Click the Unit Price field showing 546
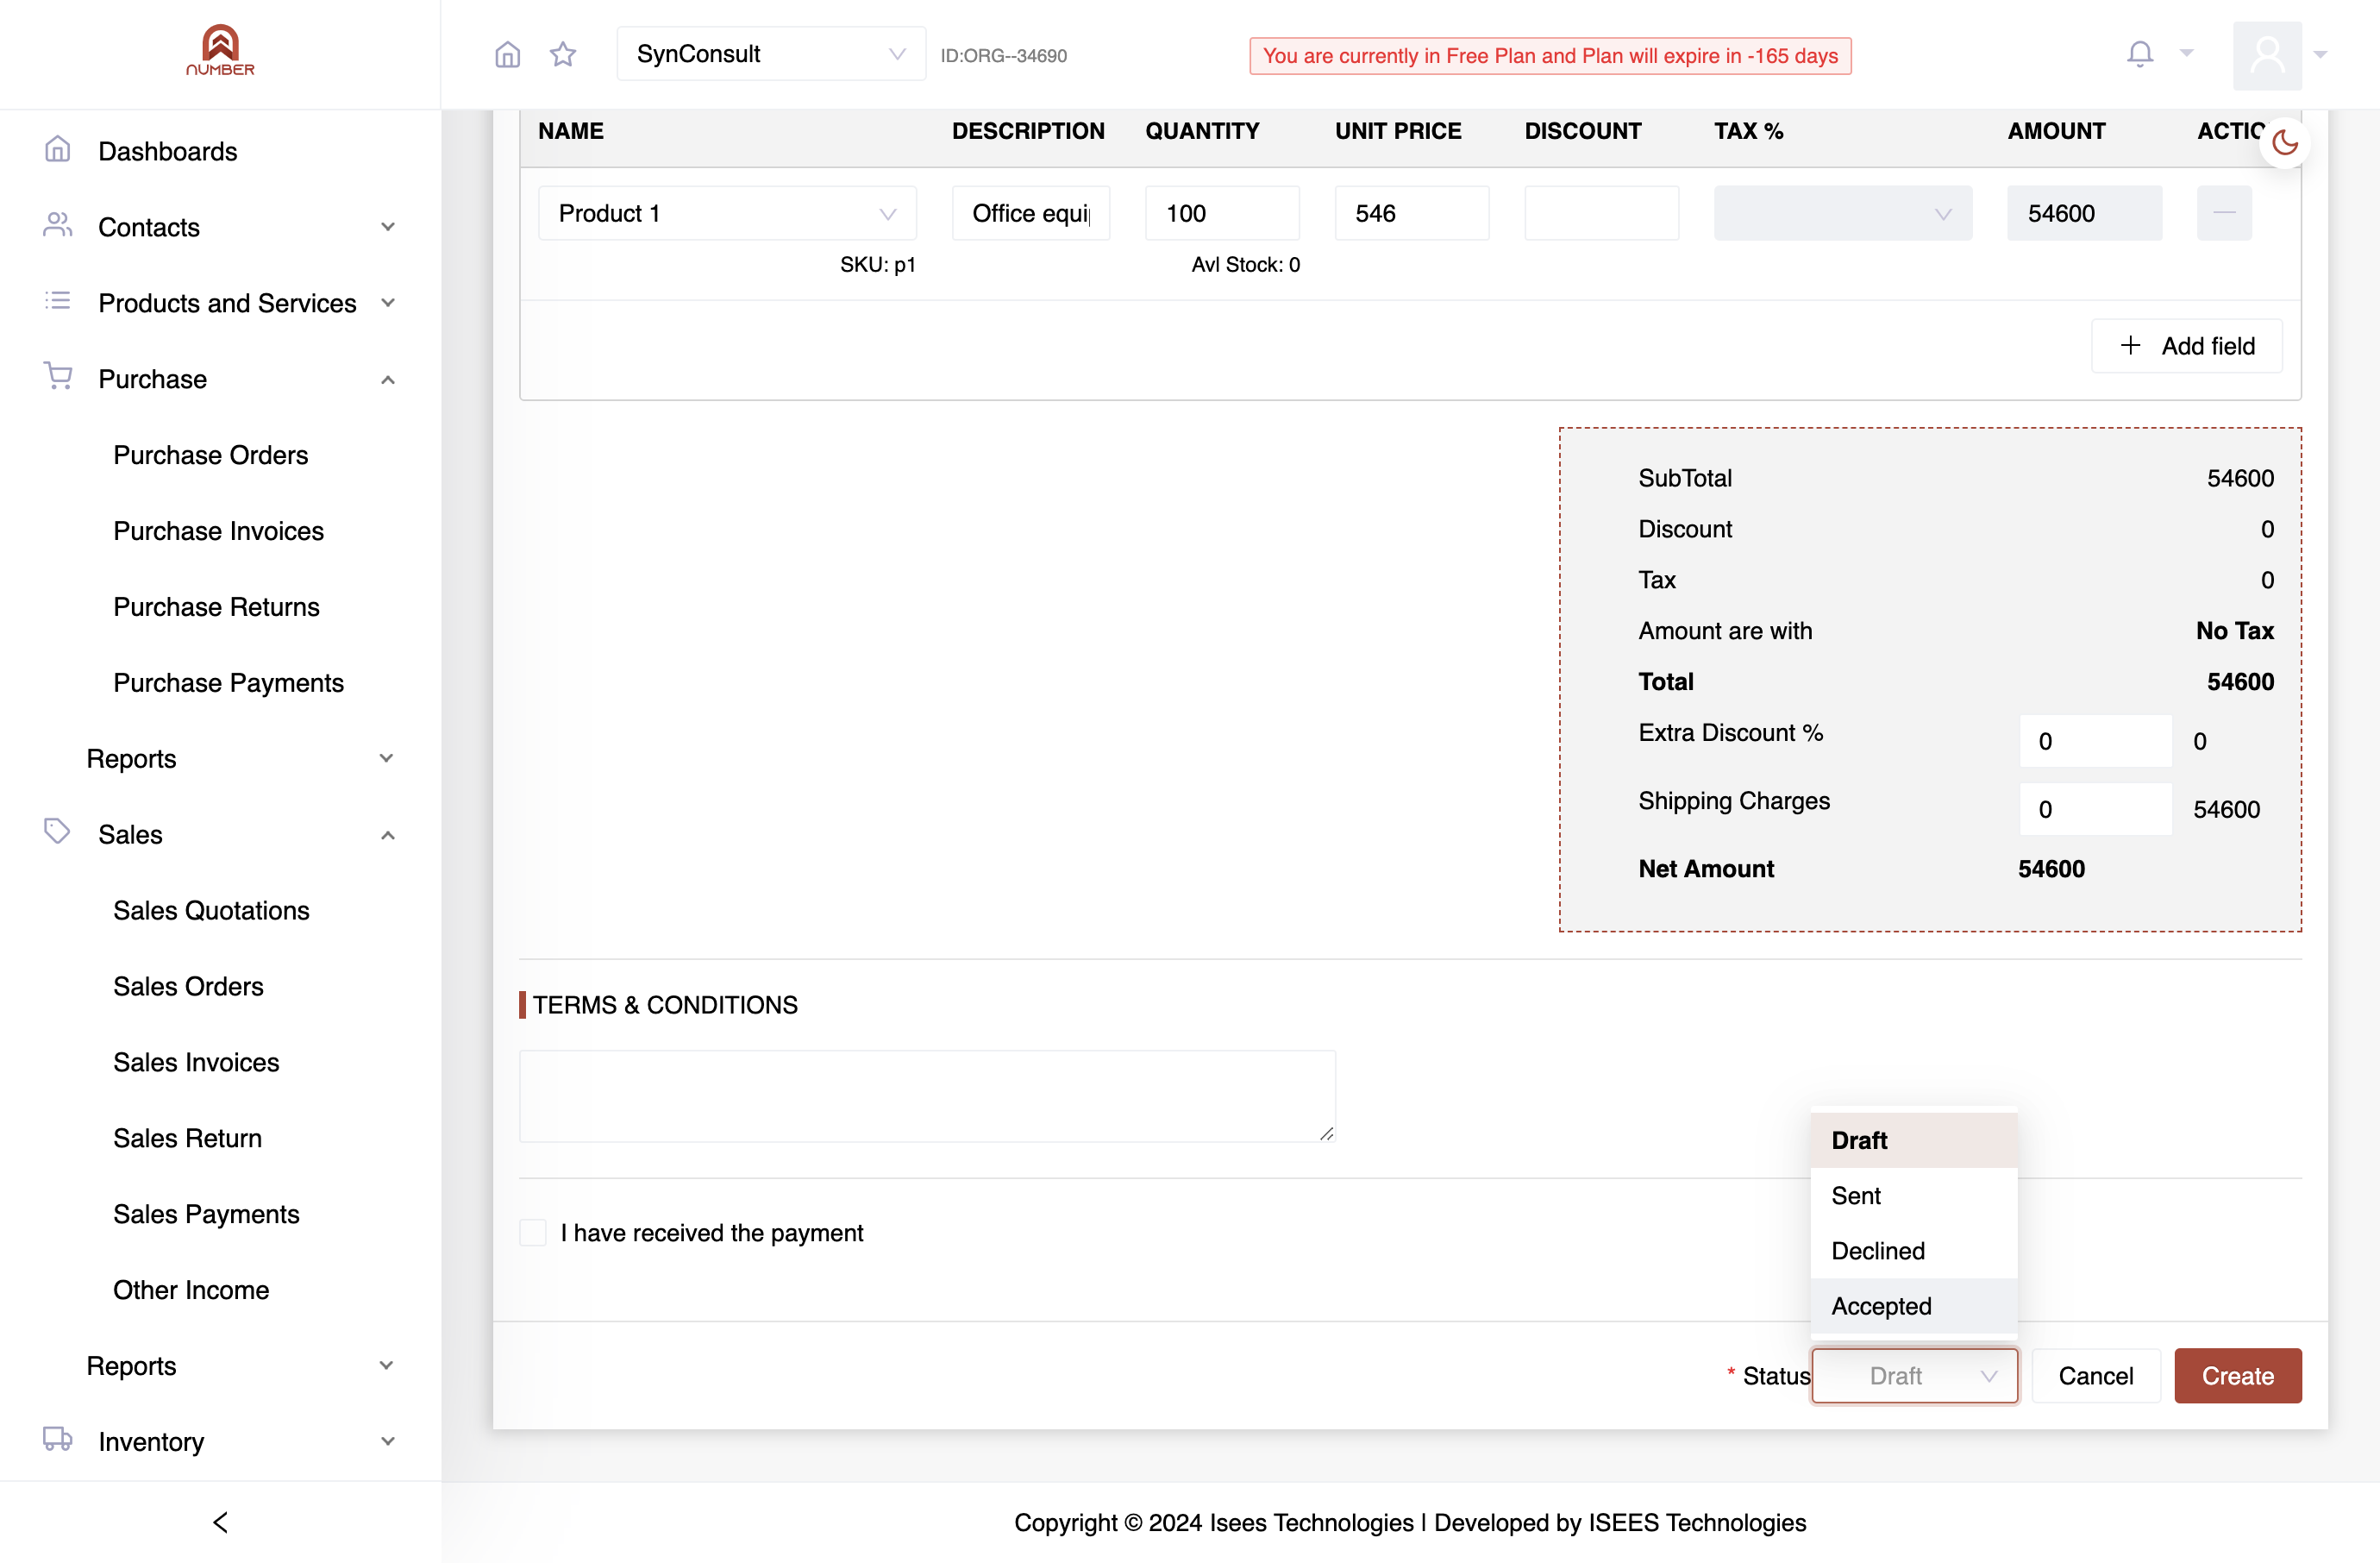Screen dimensions: 2380x1563 (1411, 213)
